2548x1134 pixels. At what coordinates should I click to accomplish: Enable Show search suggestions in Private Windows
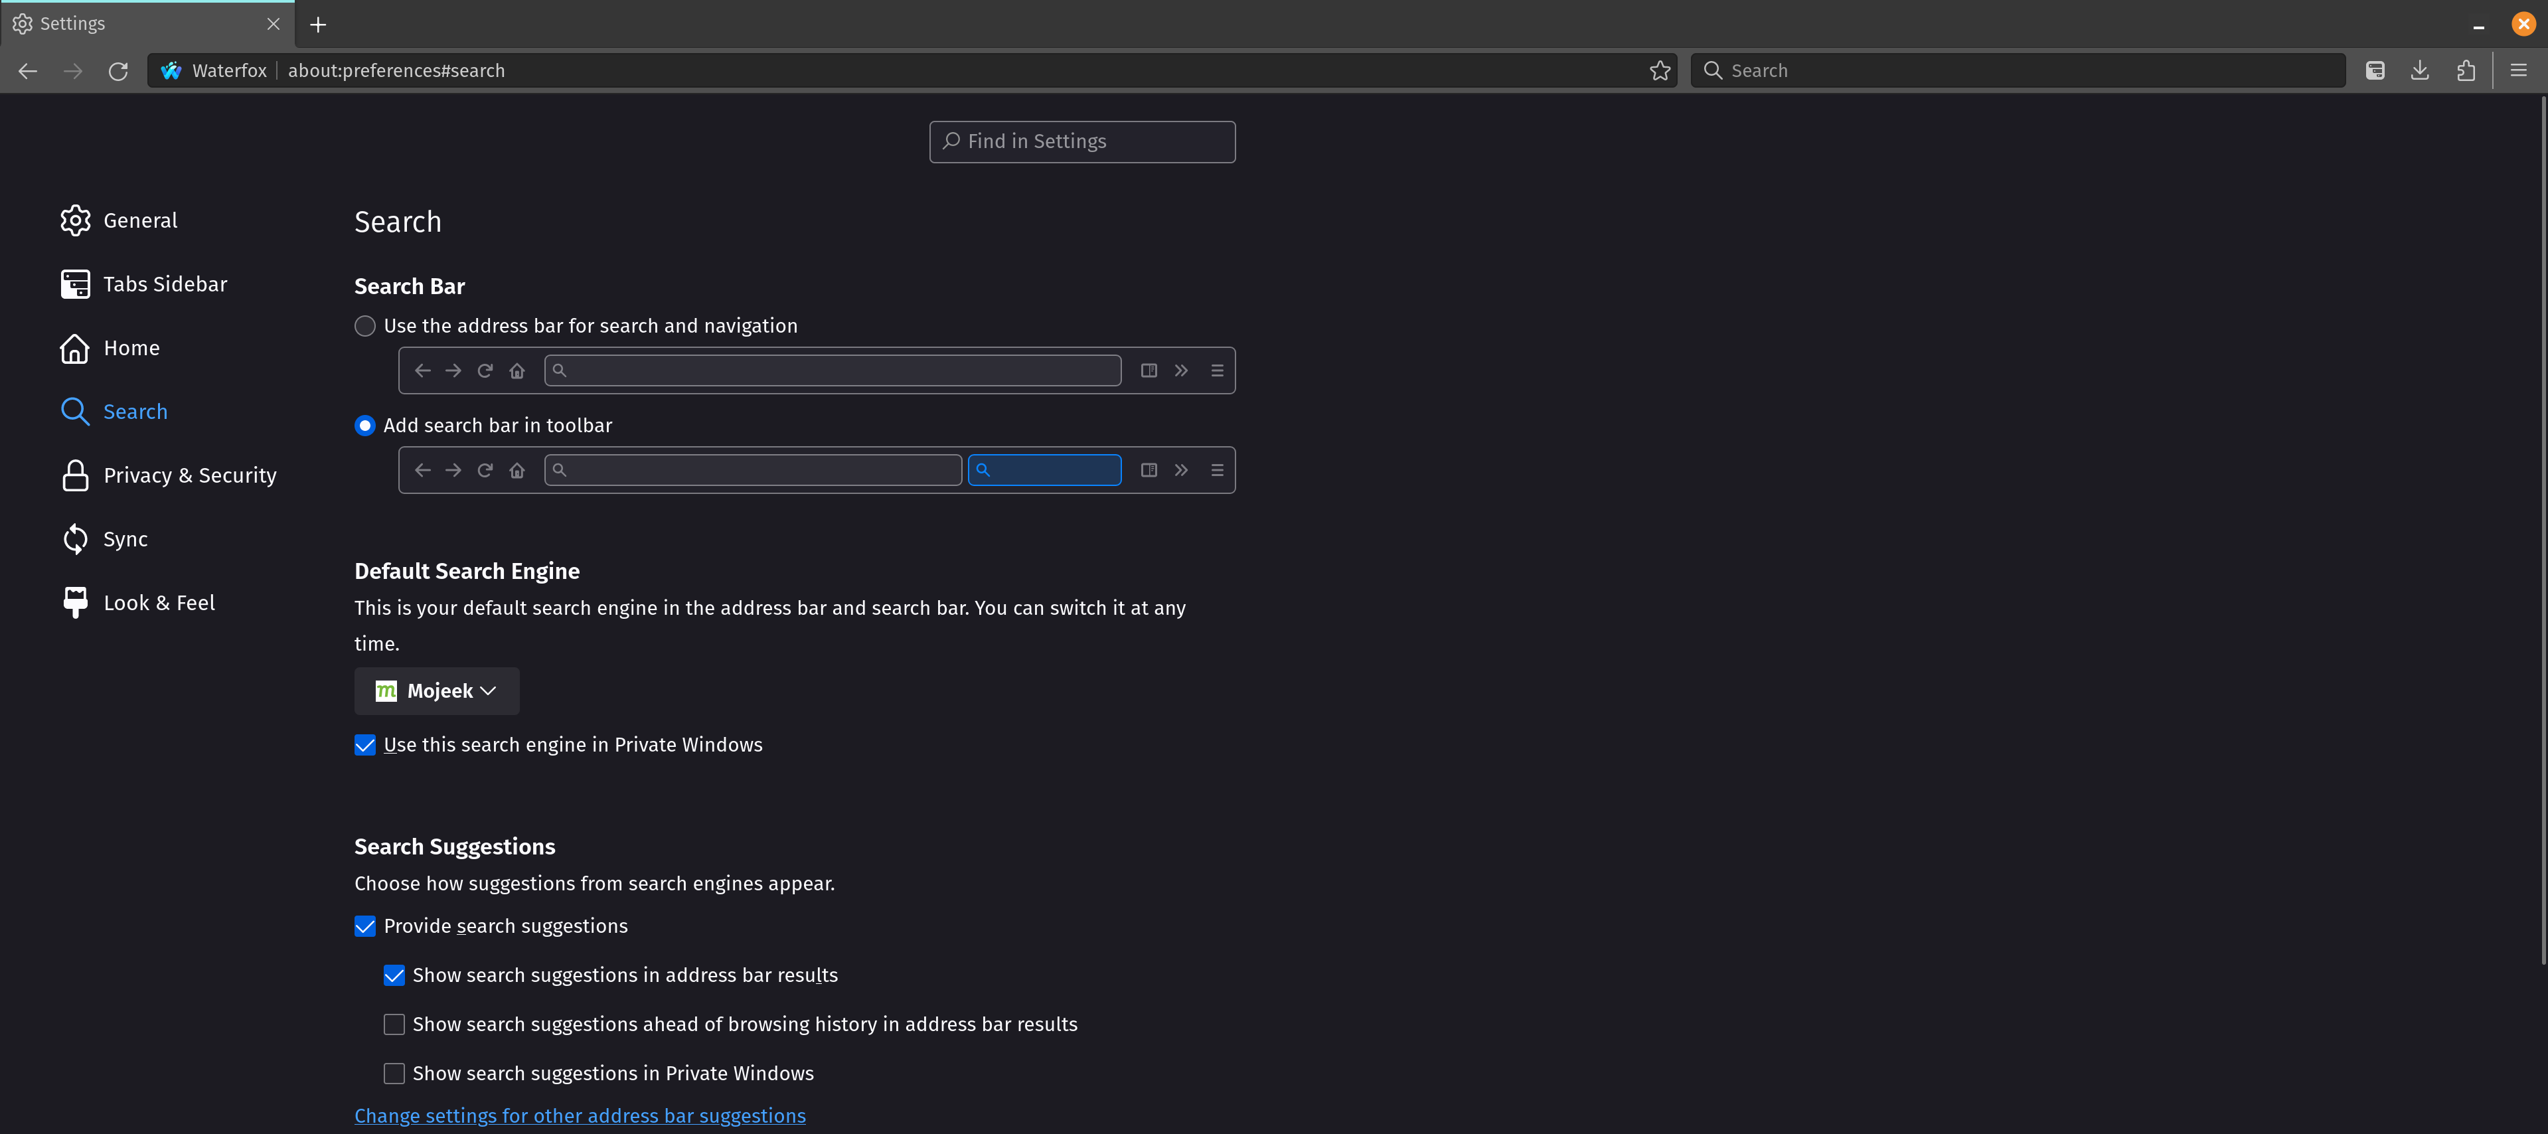394,1074
